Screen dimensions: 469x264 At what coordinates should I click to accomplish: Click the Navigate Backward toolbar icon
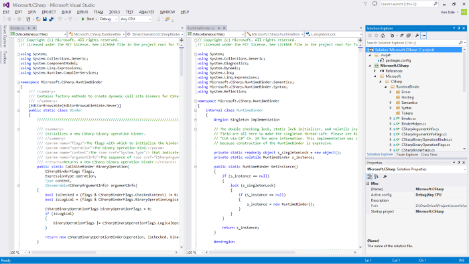point(9,19)
